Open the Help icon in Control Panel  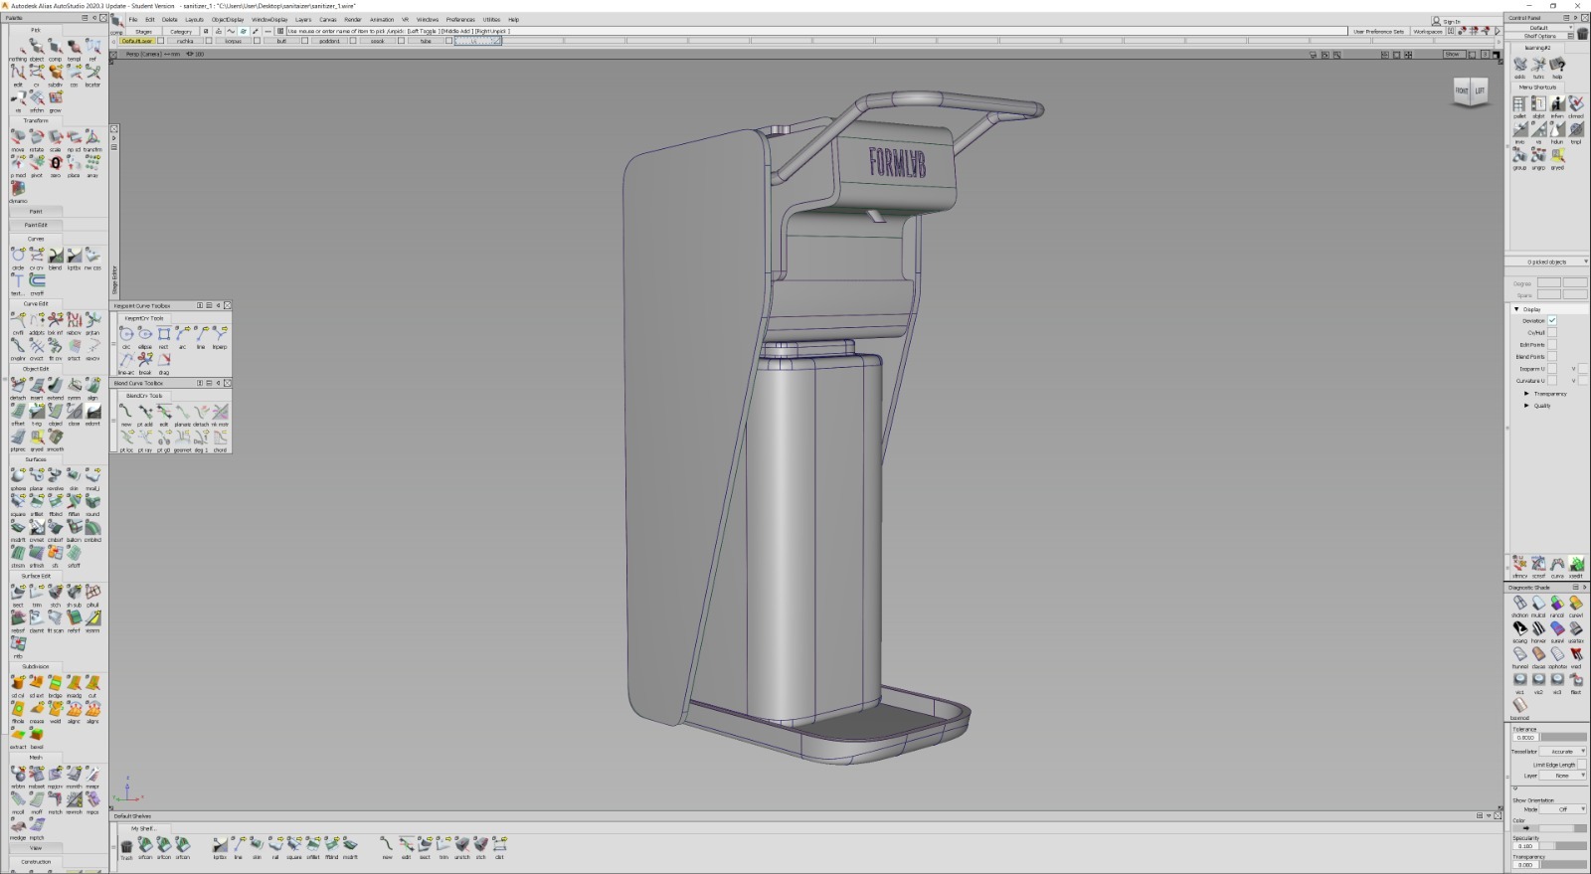coord(1557,66)
